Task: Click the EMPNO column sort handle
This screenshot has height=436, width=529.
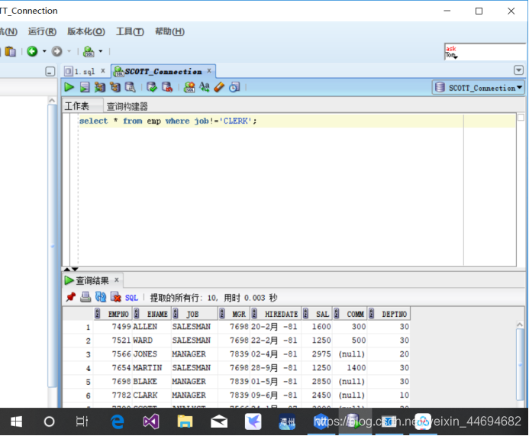Action: click(x=97, y=314)
